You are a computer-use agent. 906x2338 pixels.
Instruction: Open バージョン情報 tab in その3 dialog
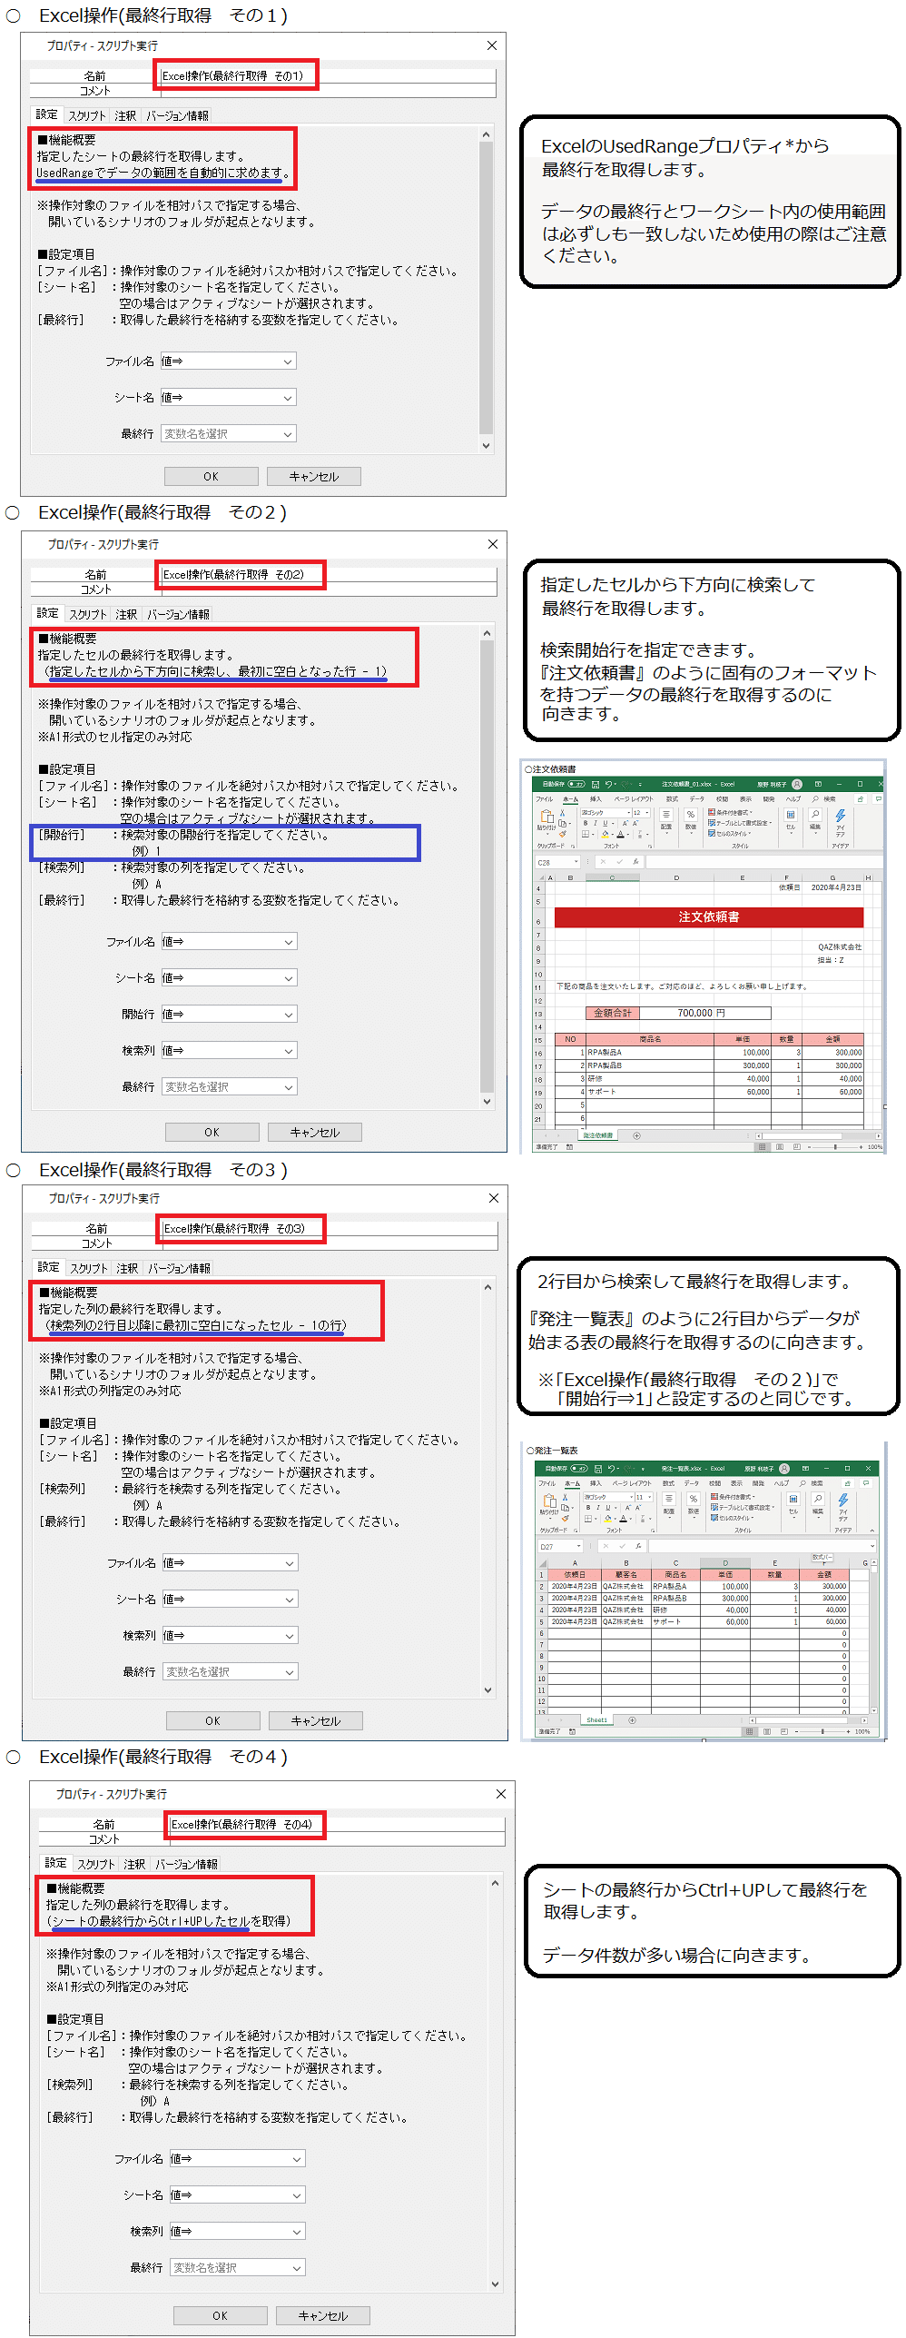180,1268
